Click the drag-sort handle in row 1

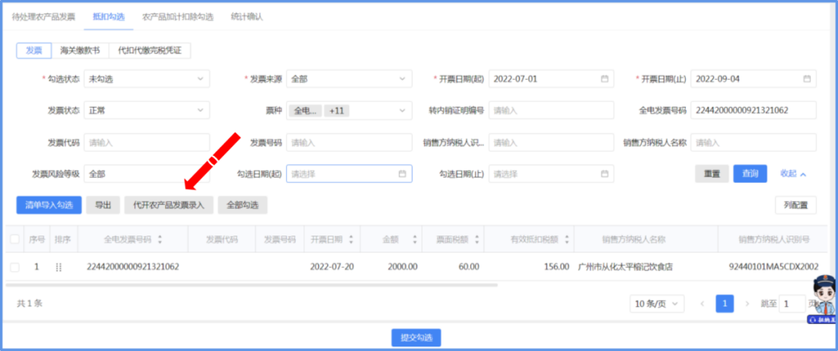(x=58, y=267)
